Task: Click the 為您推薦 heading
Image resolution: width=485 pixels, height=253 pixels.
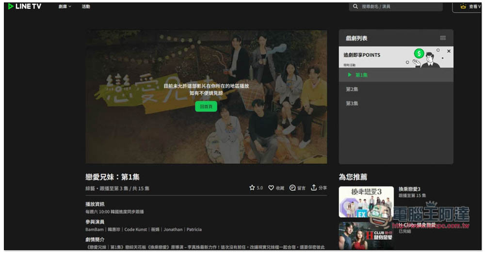Action: pyautogui.click(x=353, y=177)
